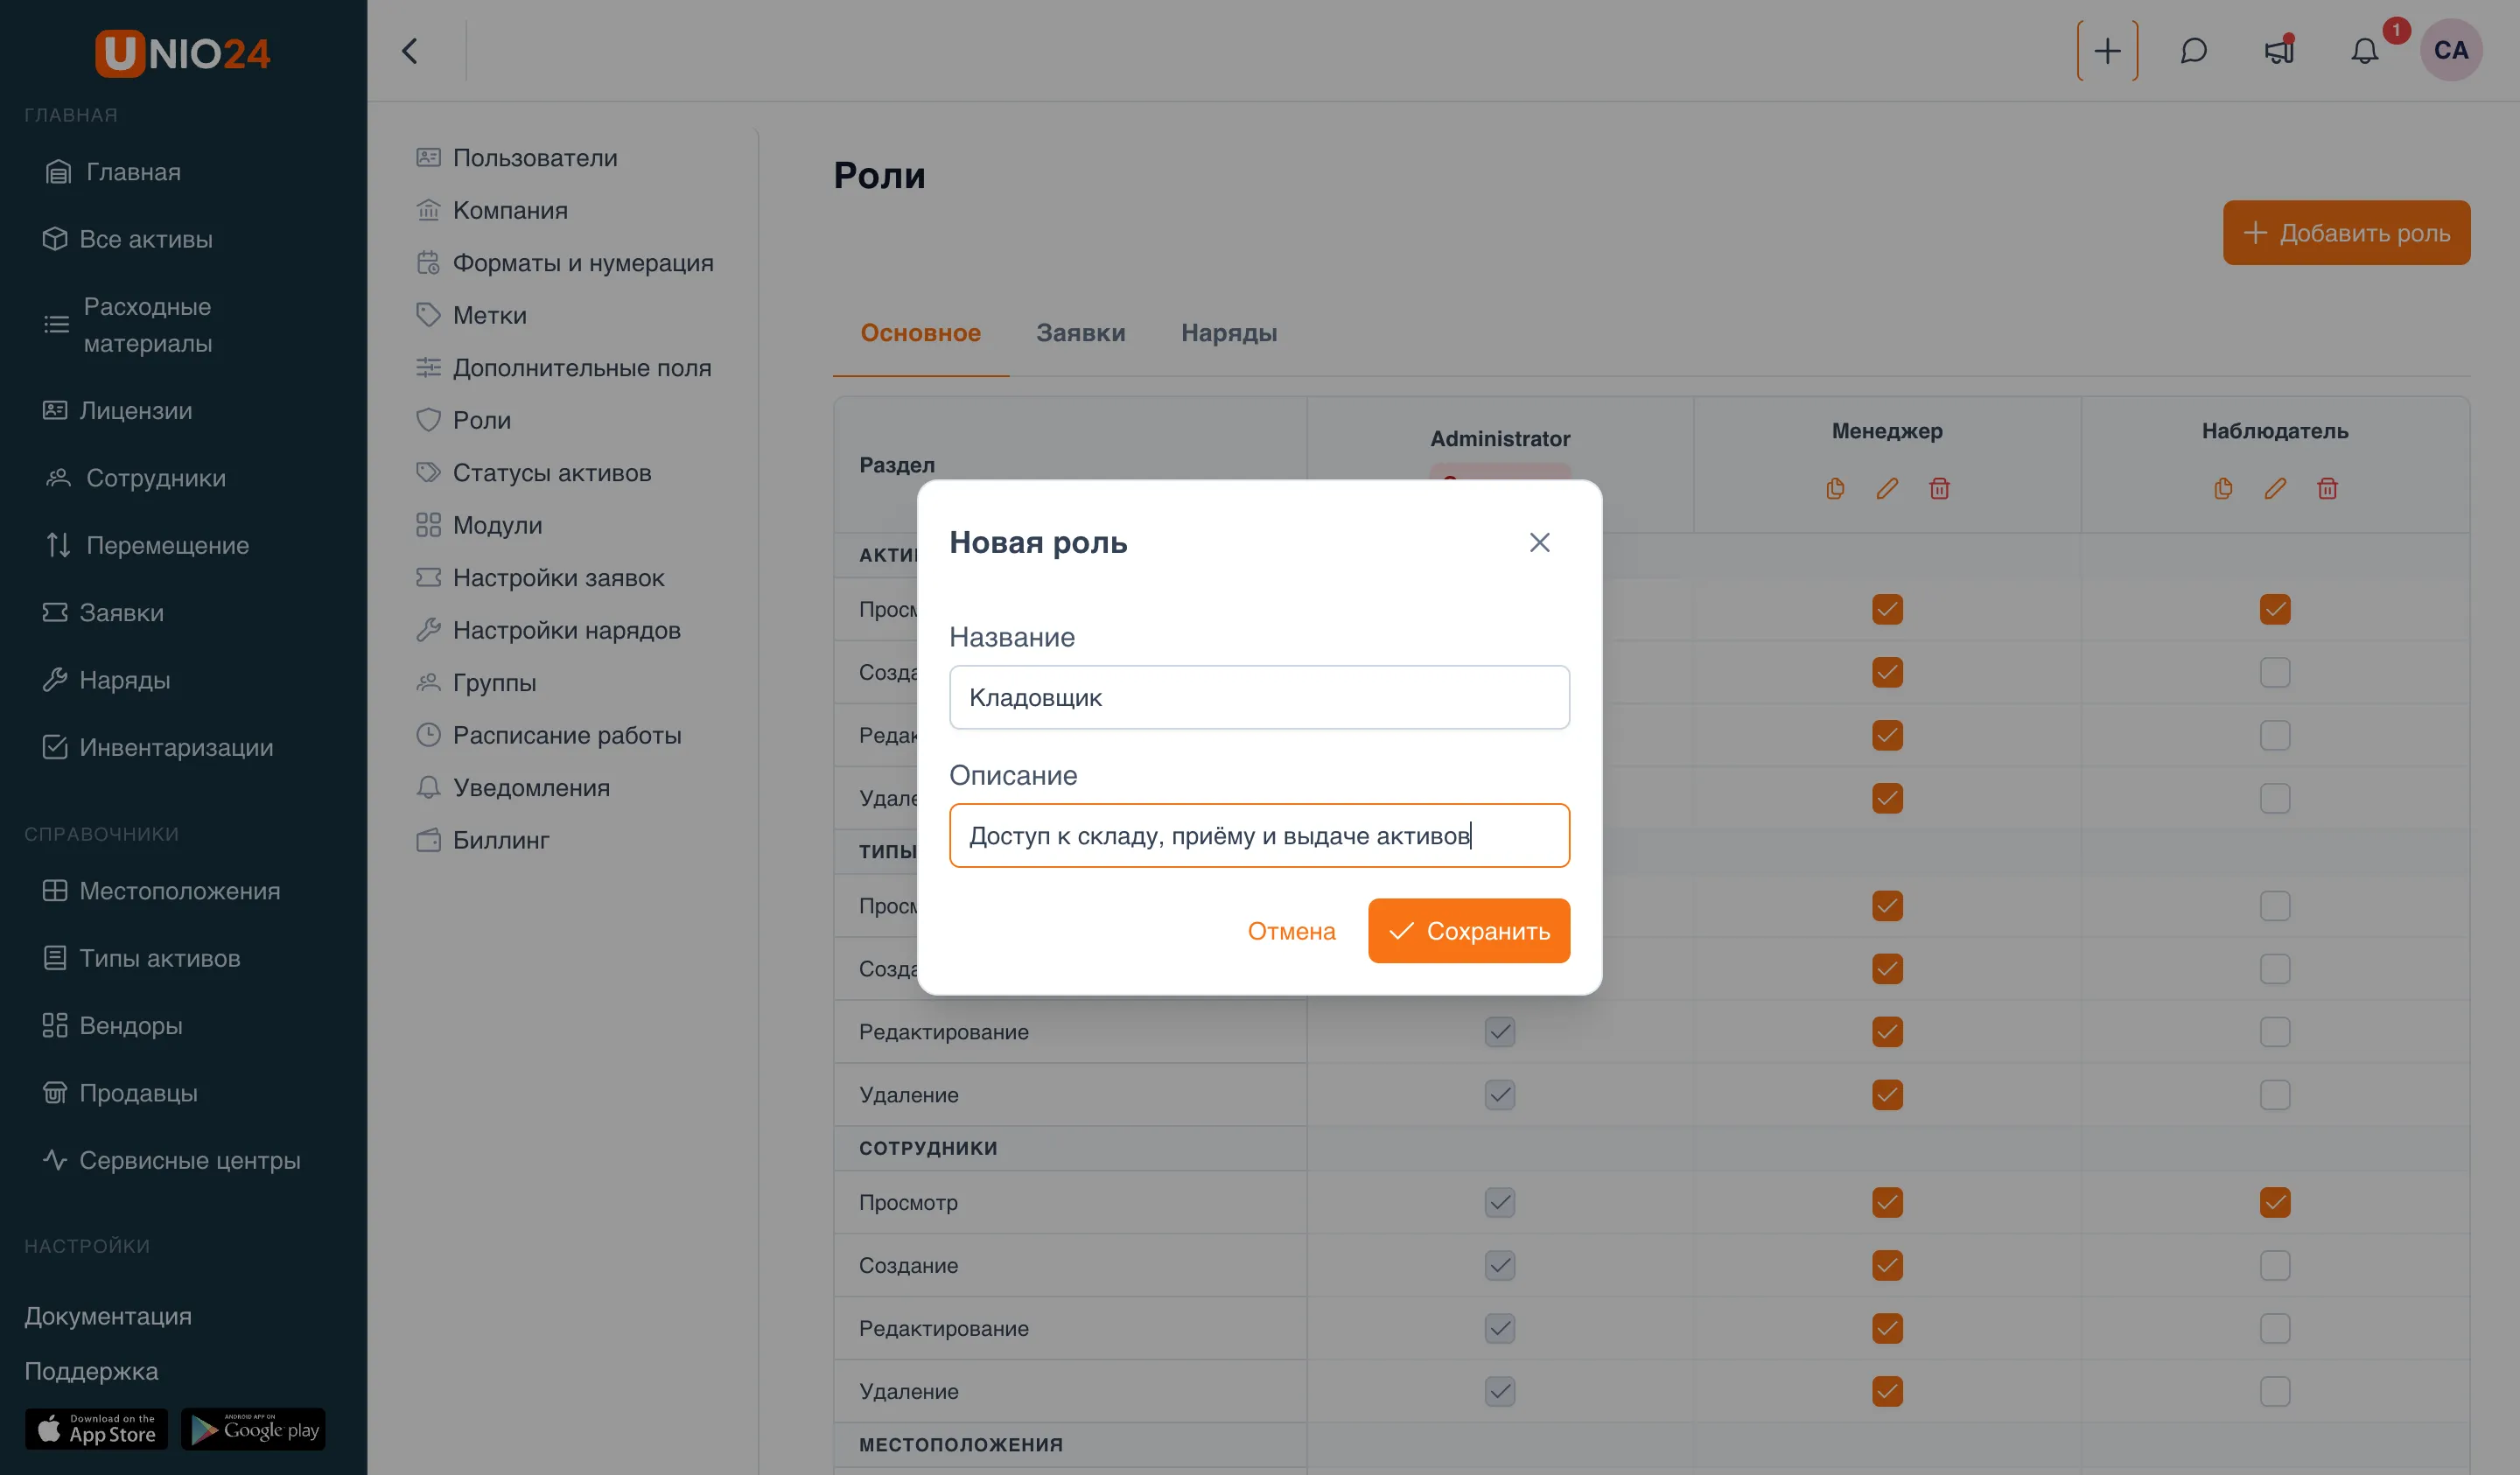Screen dimensions: 2520x1475
Task: Click the notifications bell icon
Action: pyautogui.click(x=2364, y=50)
